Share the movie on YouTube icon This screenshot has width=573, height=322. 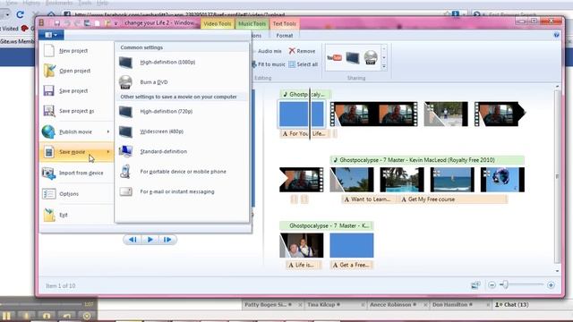tap(334, 57)
